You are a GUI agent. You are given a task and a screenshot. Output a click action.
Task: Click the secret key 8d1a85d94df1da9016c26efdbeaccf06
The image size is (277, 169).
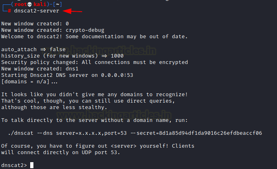[x=211, y=133]
